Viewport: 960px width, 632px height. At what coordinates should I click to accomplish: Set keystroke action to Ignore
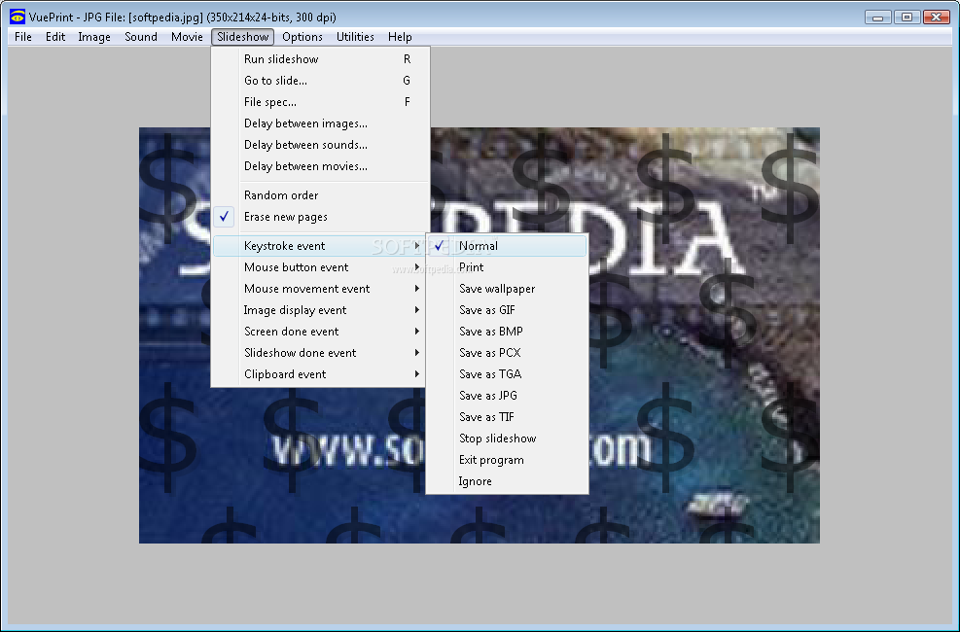507,481
